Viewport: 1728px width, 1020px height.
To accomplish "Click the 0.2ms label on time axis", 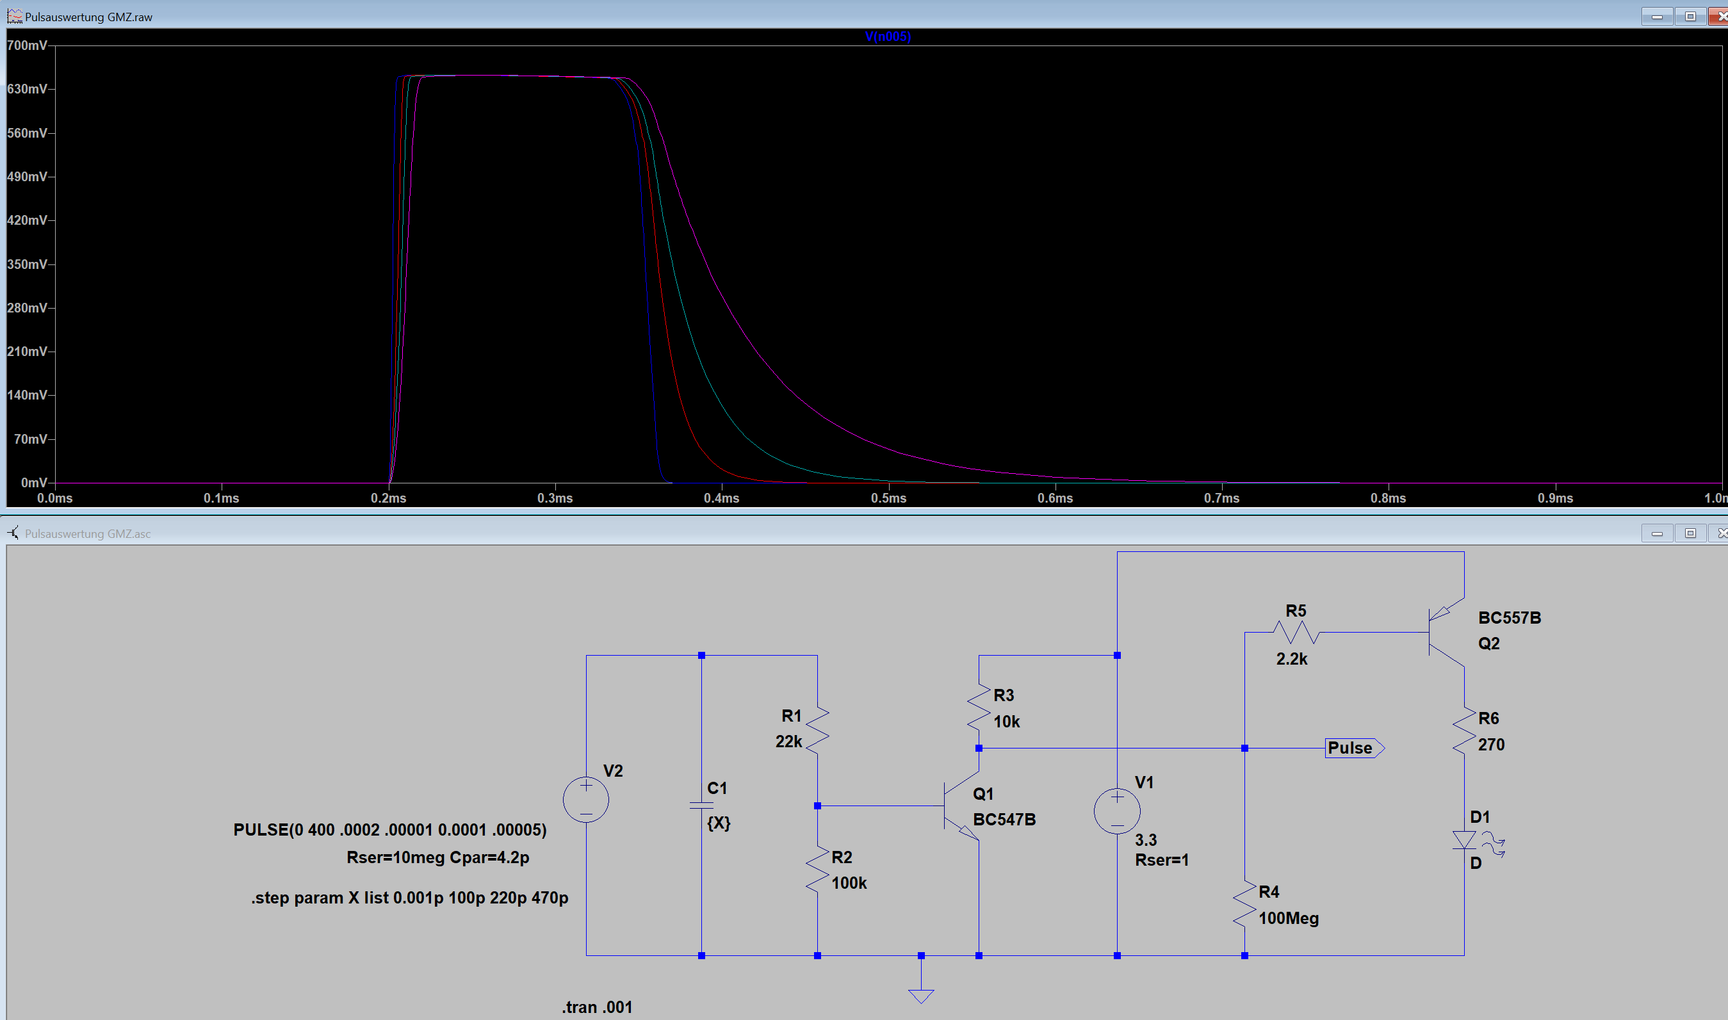I will coord(388,498).
